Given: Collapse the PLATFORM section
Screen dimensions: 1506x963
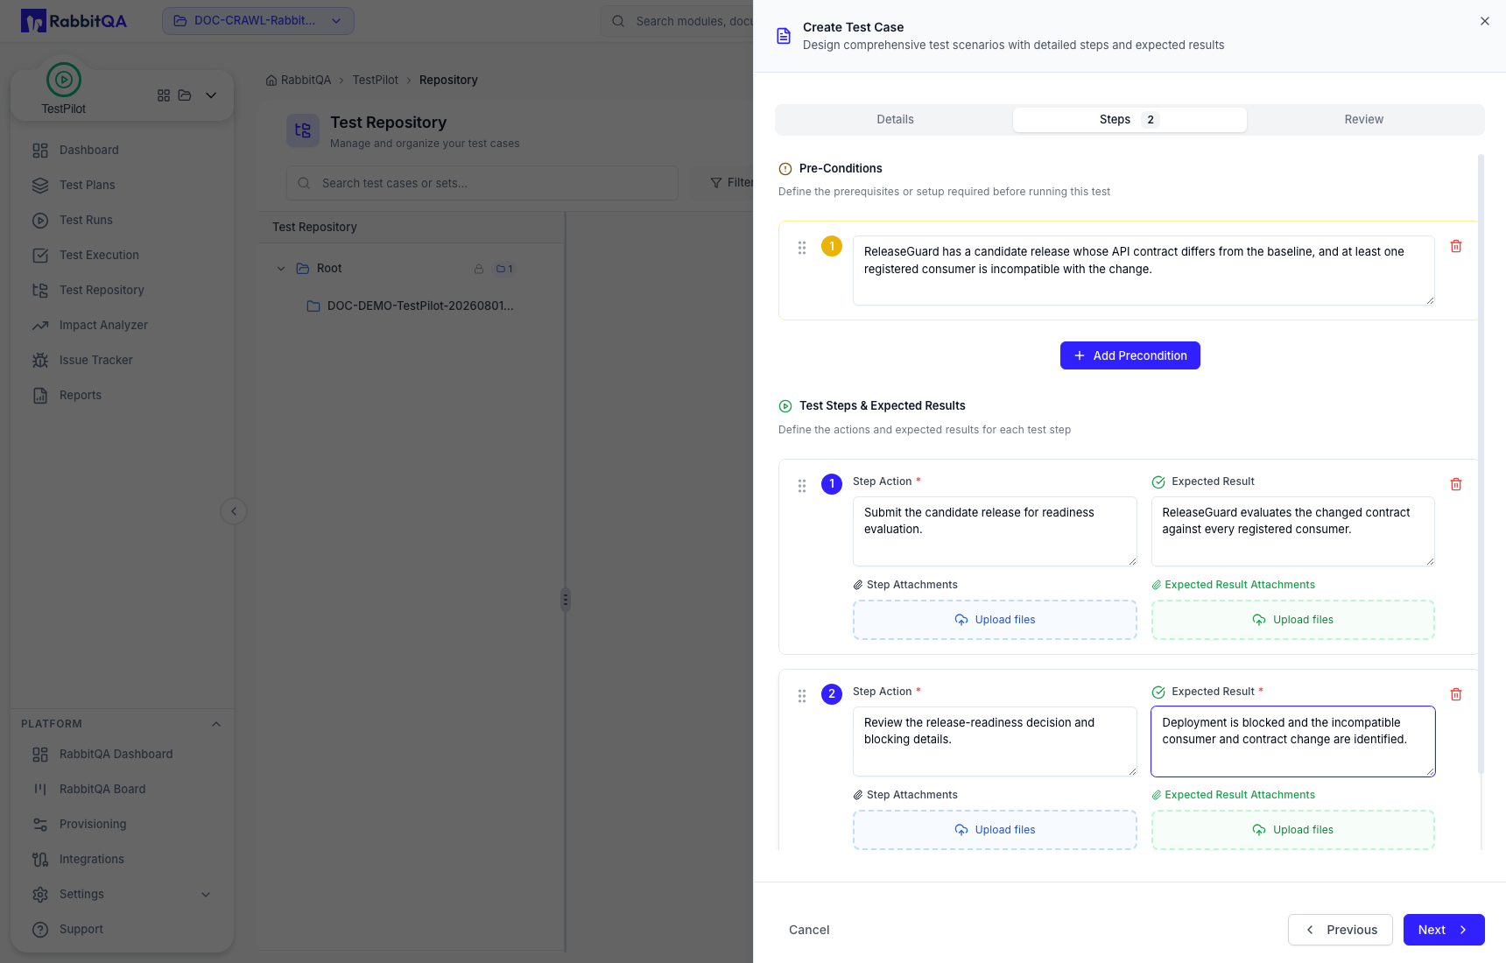Looking at the screenshot, I should (x=216, y=724).
